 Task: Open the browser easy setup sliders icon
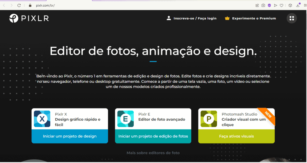pyautogui.click(x=305, y=5)
